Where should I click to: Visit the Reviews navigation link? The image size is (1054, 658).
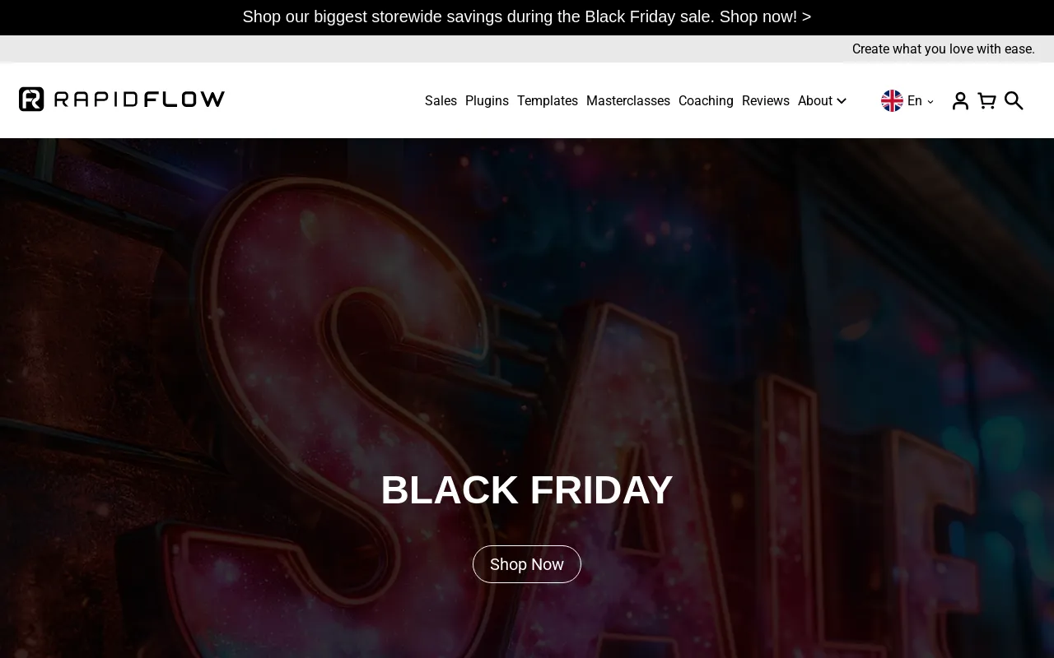pos(766,100)
